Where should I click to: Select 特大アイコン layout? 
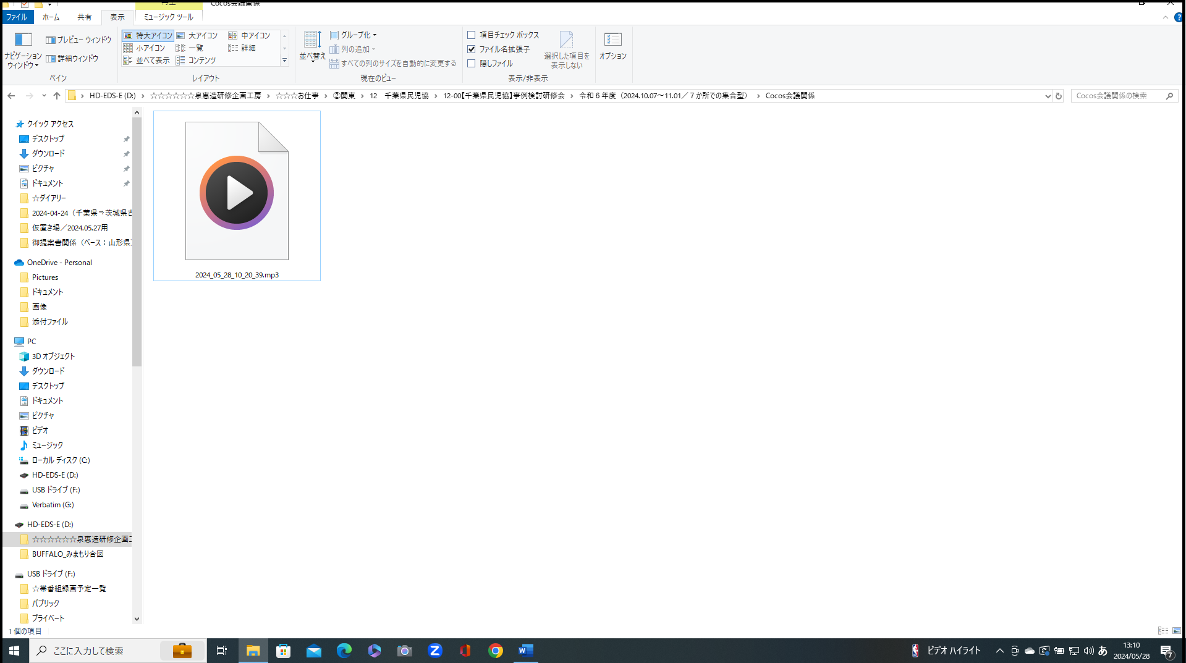pyautogui.click(x=148, y=35)
